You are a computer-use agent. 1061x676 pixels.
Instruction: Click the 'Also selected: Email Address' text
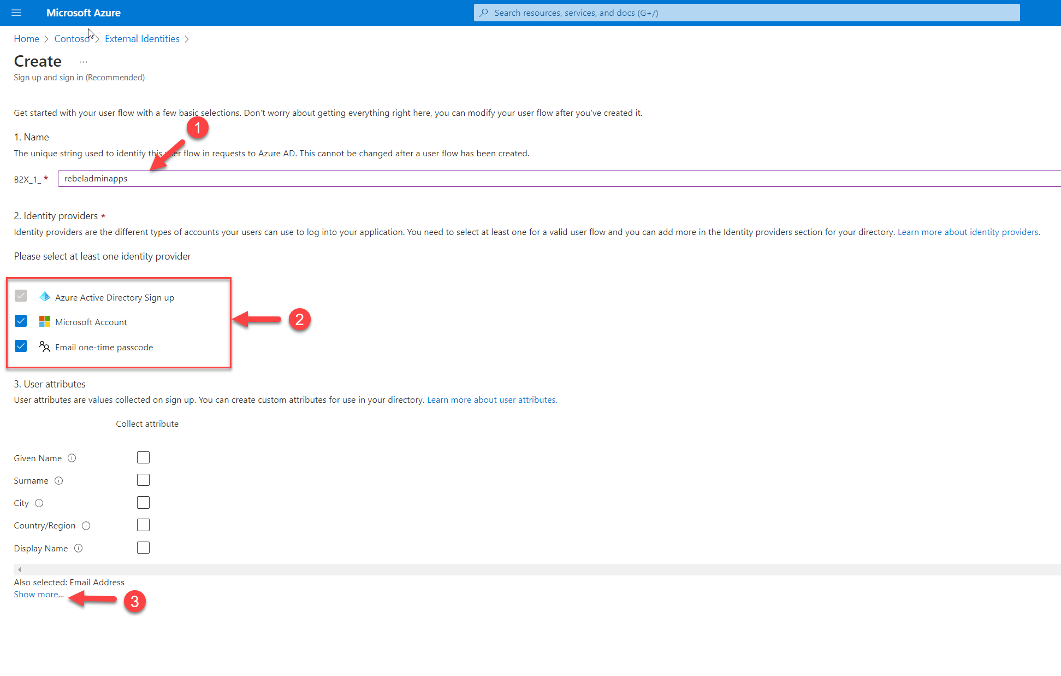pyautogui.click(x=69, y=582)
